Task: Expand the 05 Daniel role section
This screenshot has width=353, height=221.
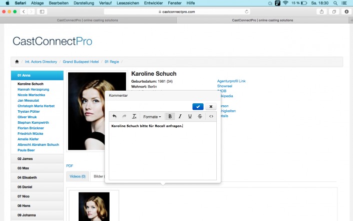Action: (37, 187)
